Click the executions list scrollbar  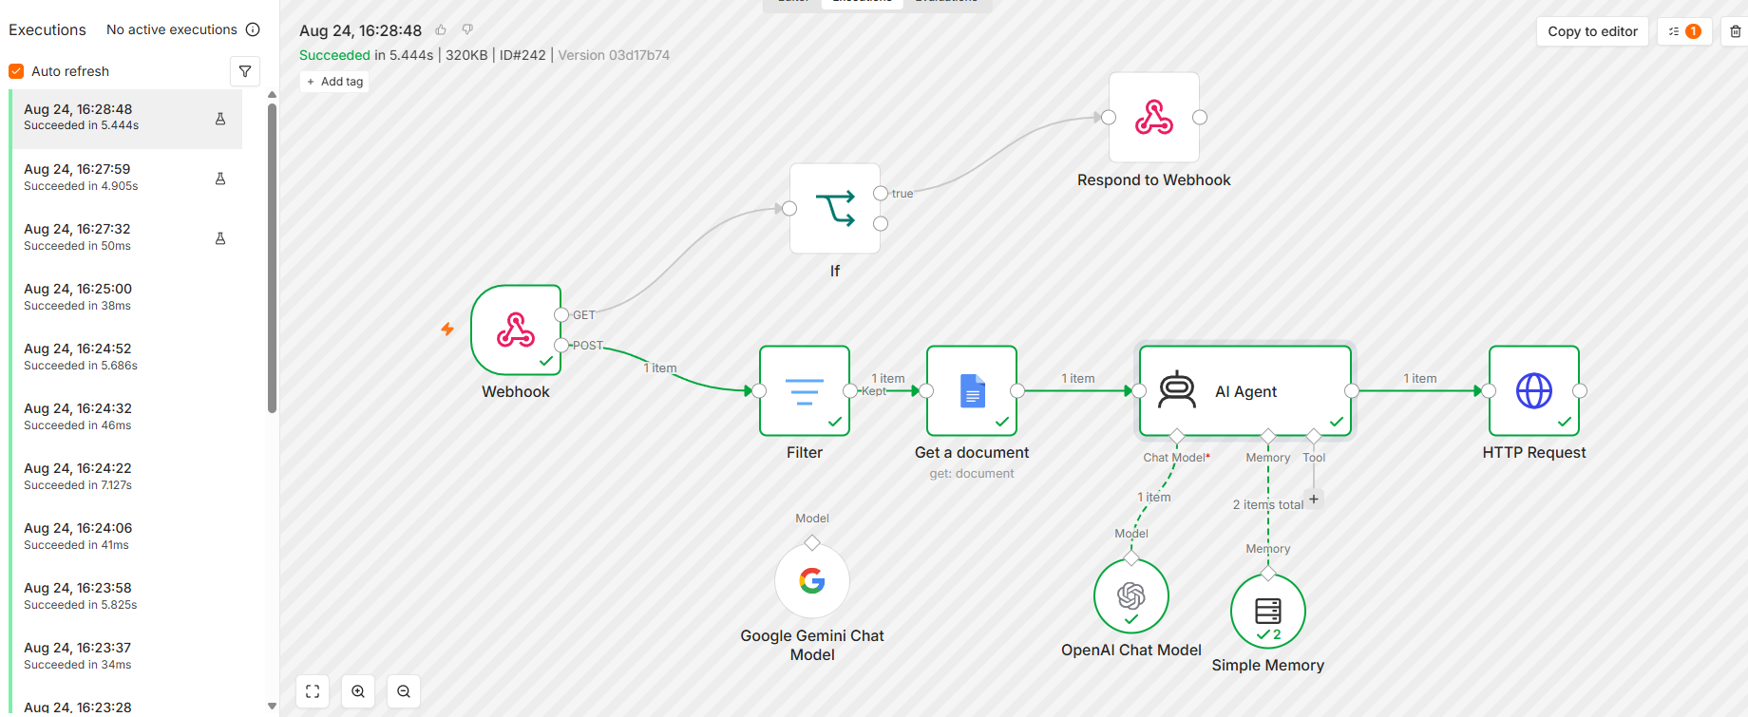(272, 258)
